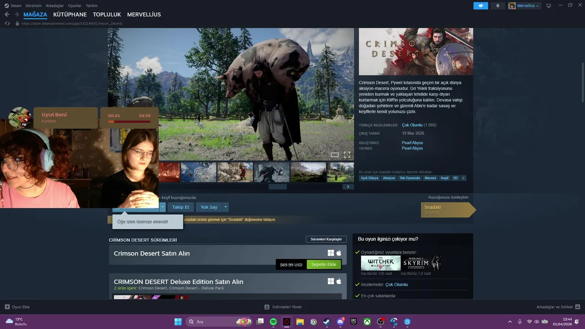Open the Yardım menu

91,5
